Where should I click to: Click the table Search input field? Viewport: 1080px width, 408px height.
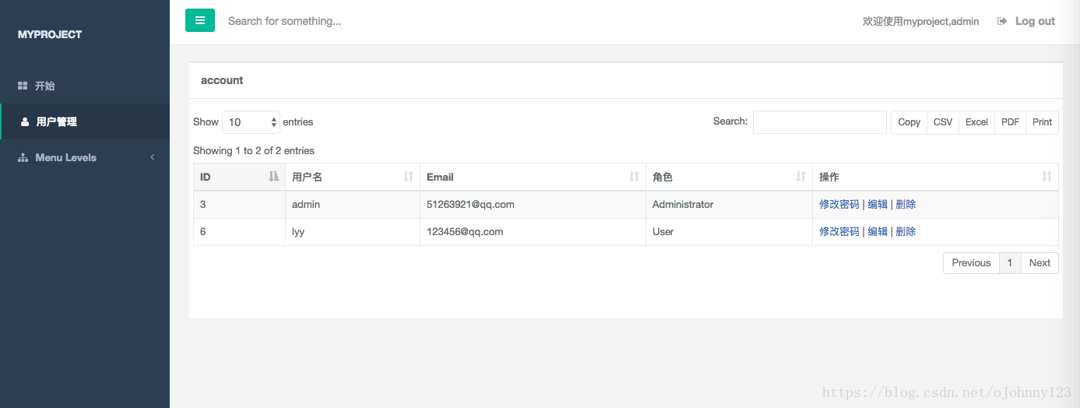click(820, 122)
